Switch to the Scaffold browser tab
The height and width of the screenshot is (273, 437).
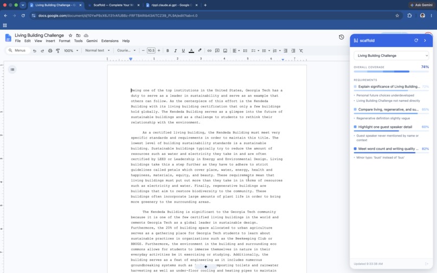(114, 5)
